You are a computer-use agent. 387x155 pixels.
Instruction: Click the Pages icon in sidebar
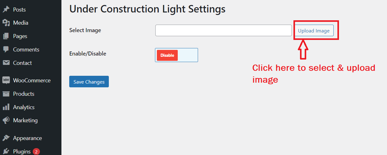tap(6, 36)
